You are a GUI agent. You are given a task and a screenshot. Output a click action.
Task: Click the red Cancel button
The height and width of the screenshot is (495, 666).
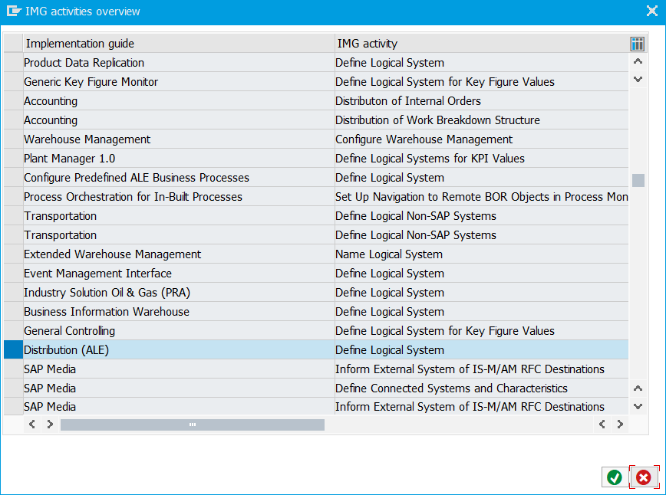[x=644, y=477]
